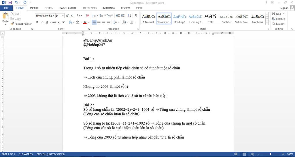
Task: Open Word Help question mark
Action: click(266, 2)
